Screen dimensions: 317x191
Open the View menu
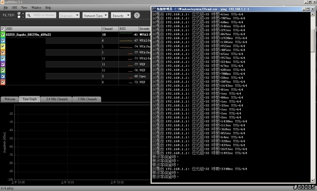[24, 8]
